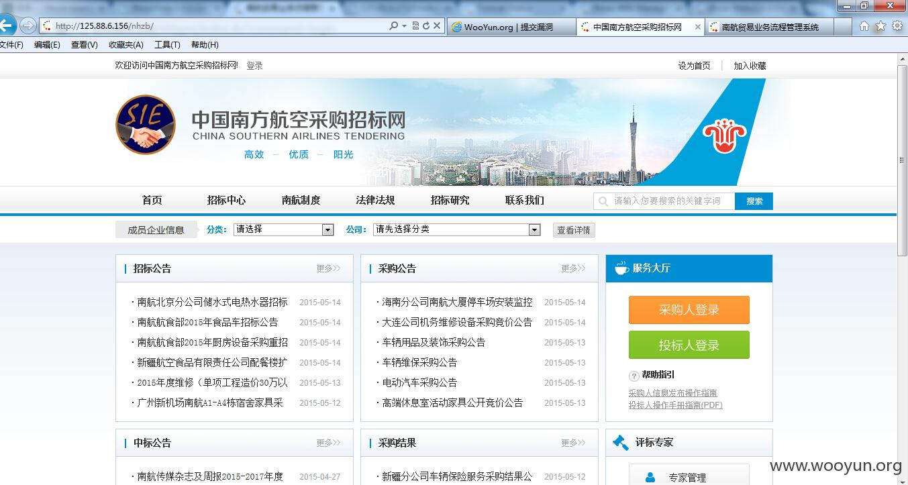Click the SIE handshake logo
Screen dimensions: 908x485
[146, 124]
